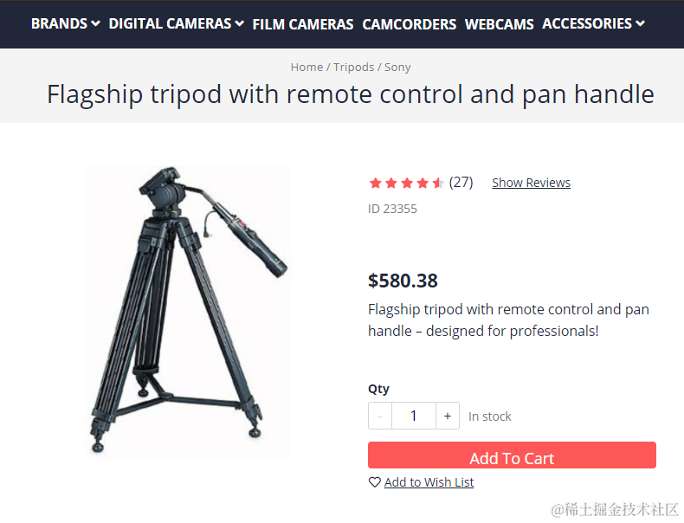Image resolution: width=684 pixels, height=523 pixels.
Task: Expand the Accessories dropdown menu
Action: click(593, 23)
